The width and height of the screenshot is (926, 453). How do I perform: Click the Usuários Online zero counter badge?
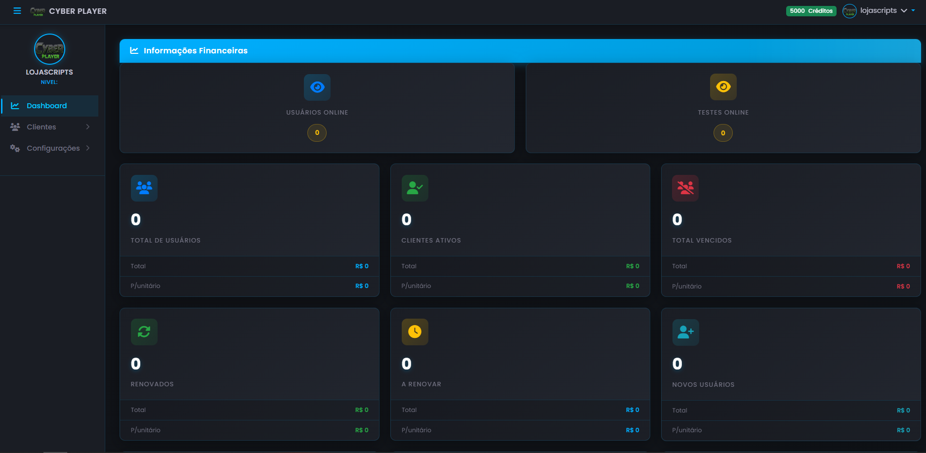[x=317, y=132]
